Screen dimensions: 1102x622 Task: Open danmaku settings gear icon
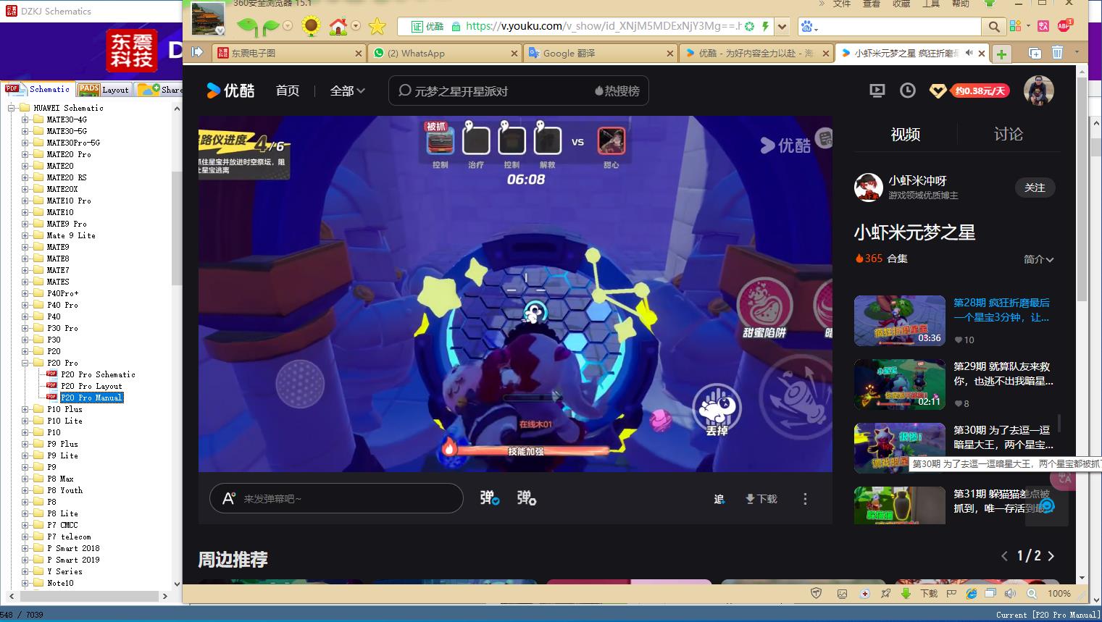coord(527,498)
